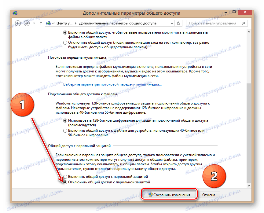Open the address bar history dropdown
The width and height of the screenshot is (264, 213).
[171, 23]
